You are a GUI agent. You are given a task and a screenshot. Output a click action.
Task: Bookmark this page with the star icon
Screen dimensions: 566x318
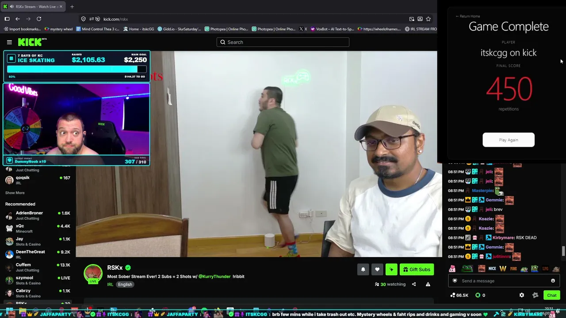click(x=428, y=19)
